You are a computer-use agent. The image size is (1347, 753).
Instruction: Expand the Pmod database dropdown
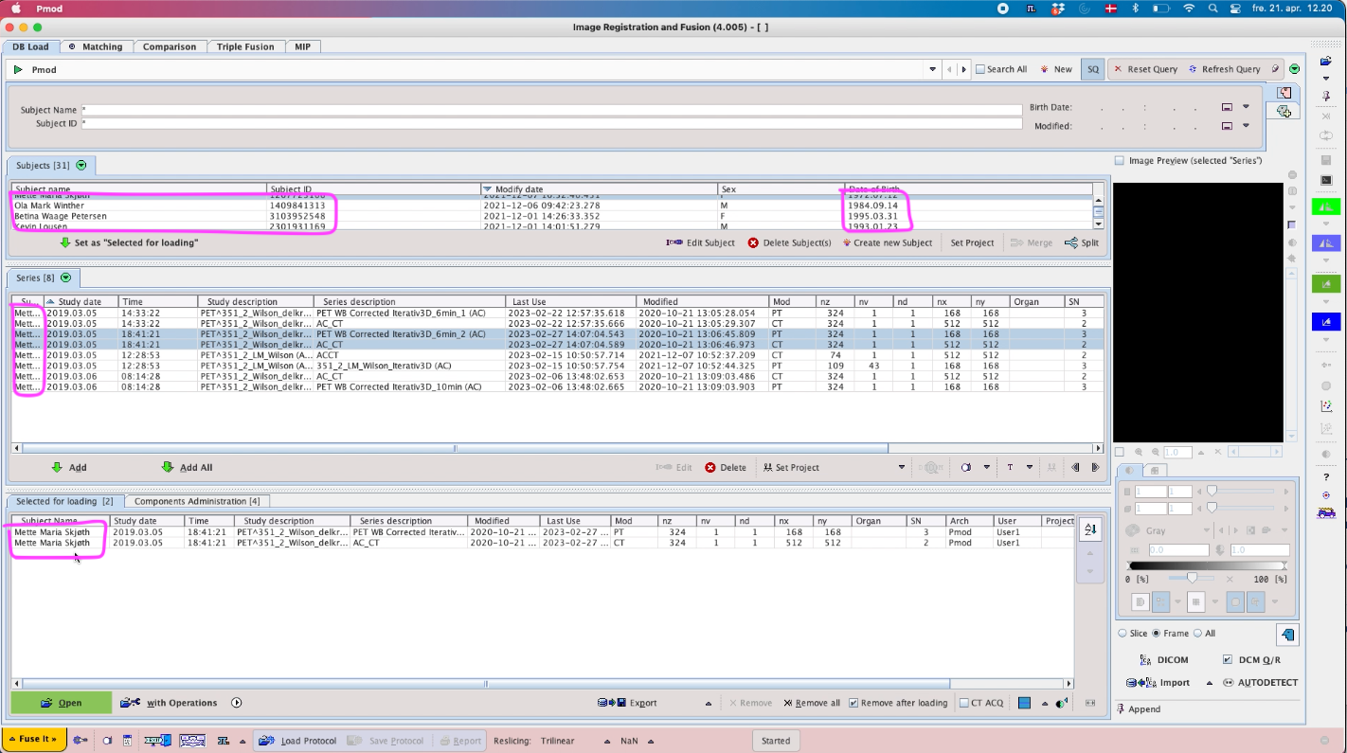click(x=932, y=69)
